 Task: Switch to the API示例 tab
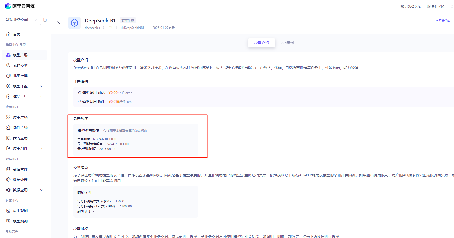click(288, 43)
